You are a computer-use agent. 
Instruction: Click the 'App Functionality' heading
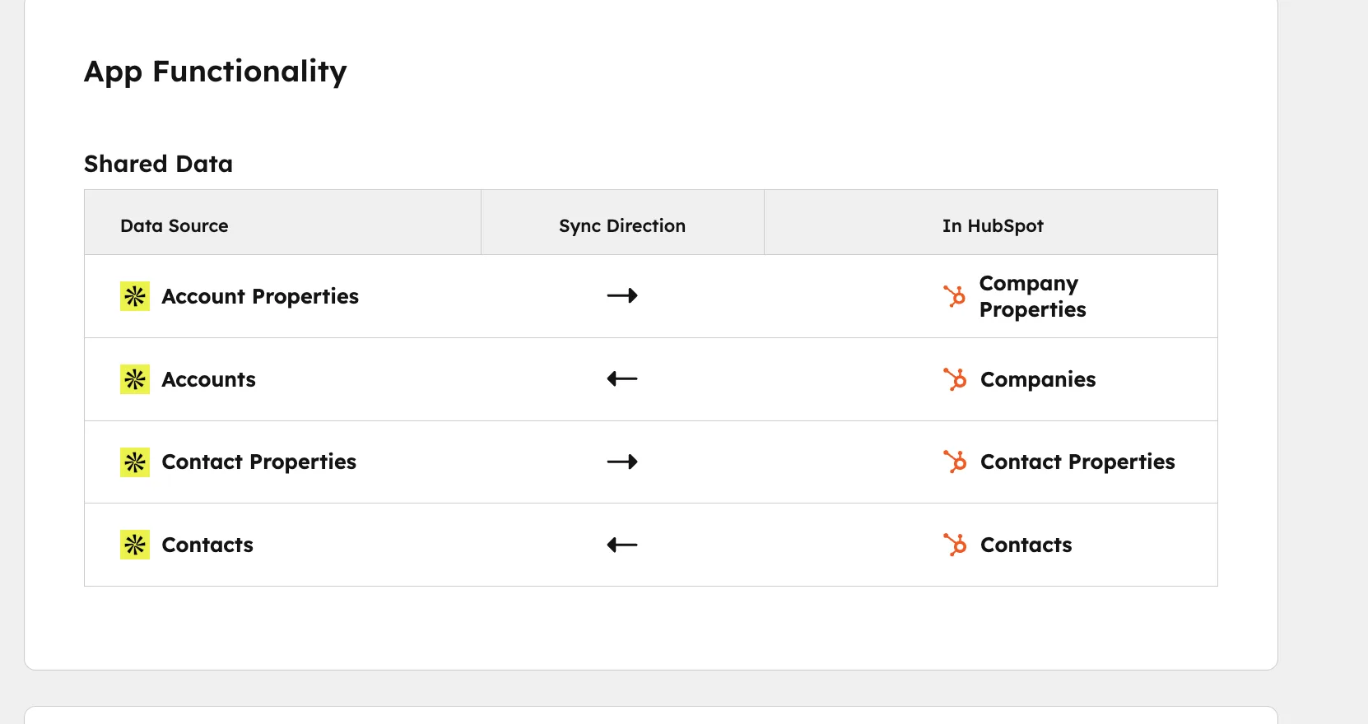pyautogui.click(x=216, y=72)
